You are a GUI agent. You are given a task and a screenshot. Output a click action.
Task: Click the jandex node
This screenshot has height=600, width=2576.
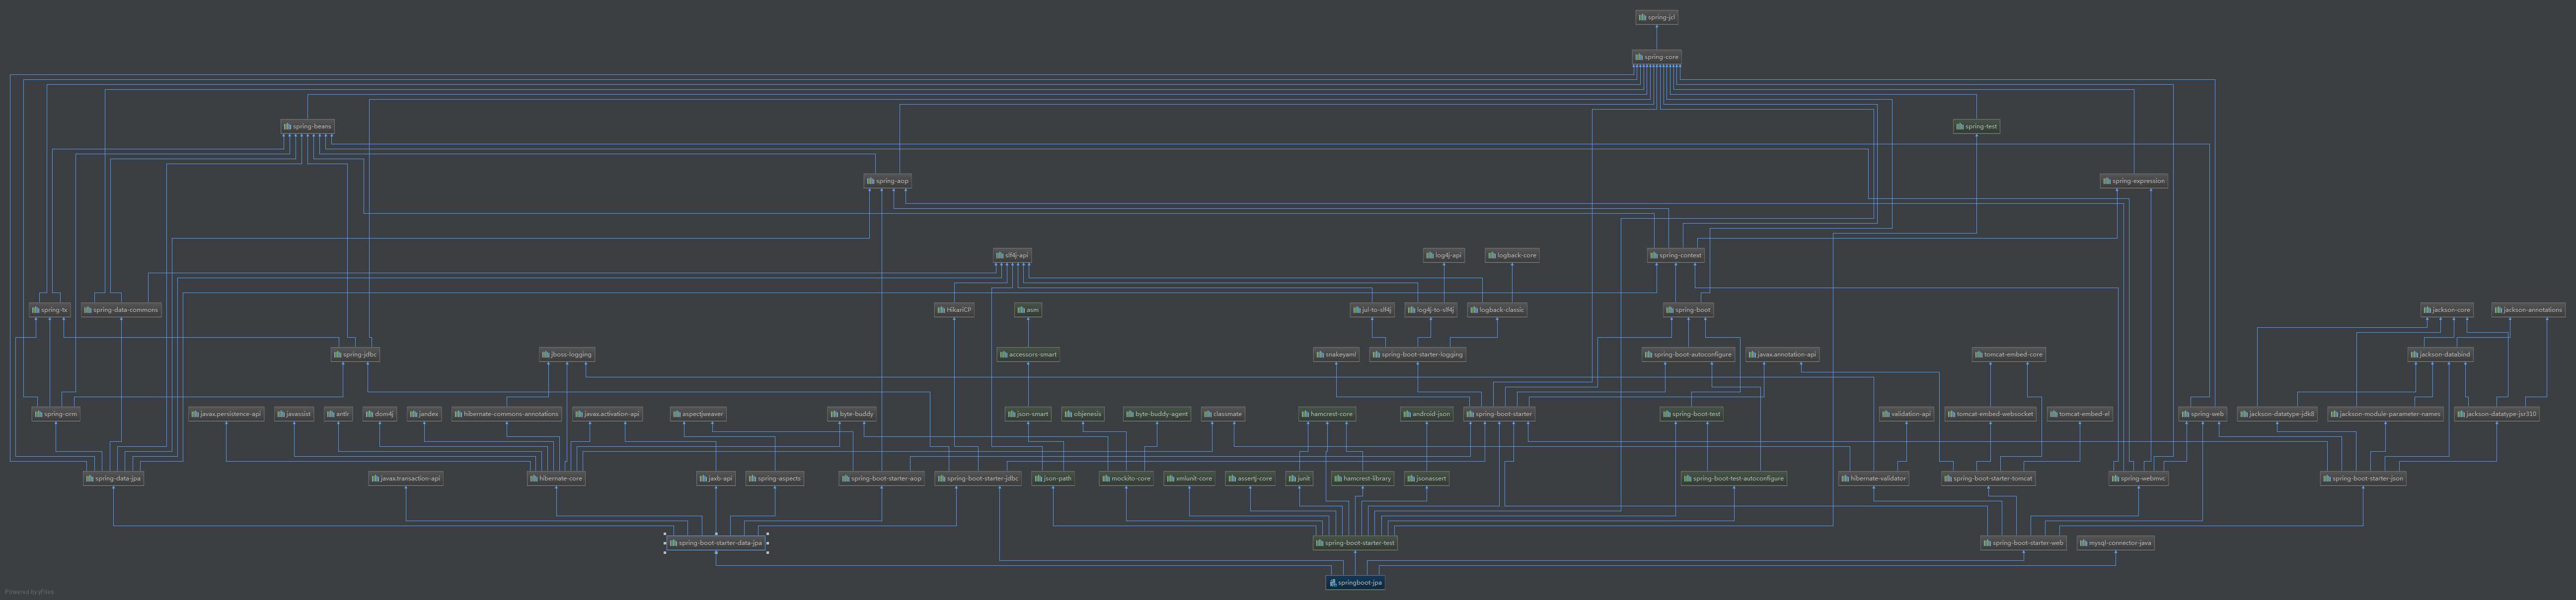point(424,415)
